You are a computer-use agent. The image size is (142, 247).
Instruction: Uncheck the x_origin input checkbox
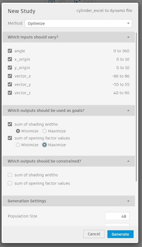click(10, 59)
